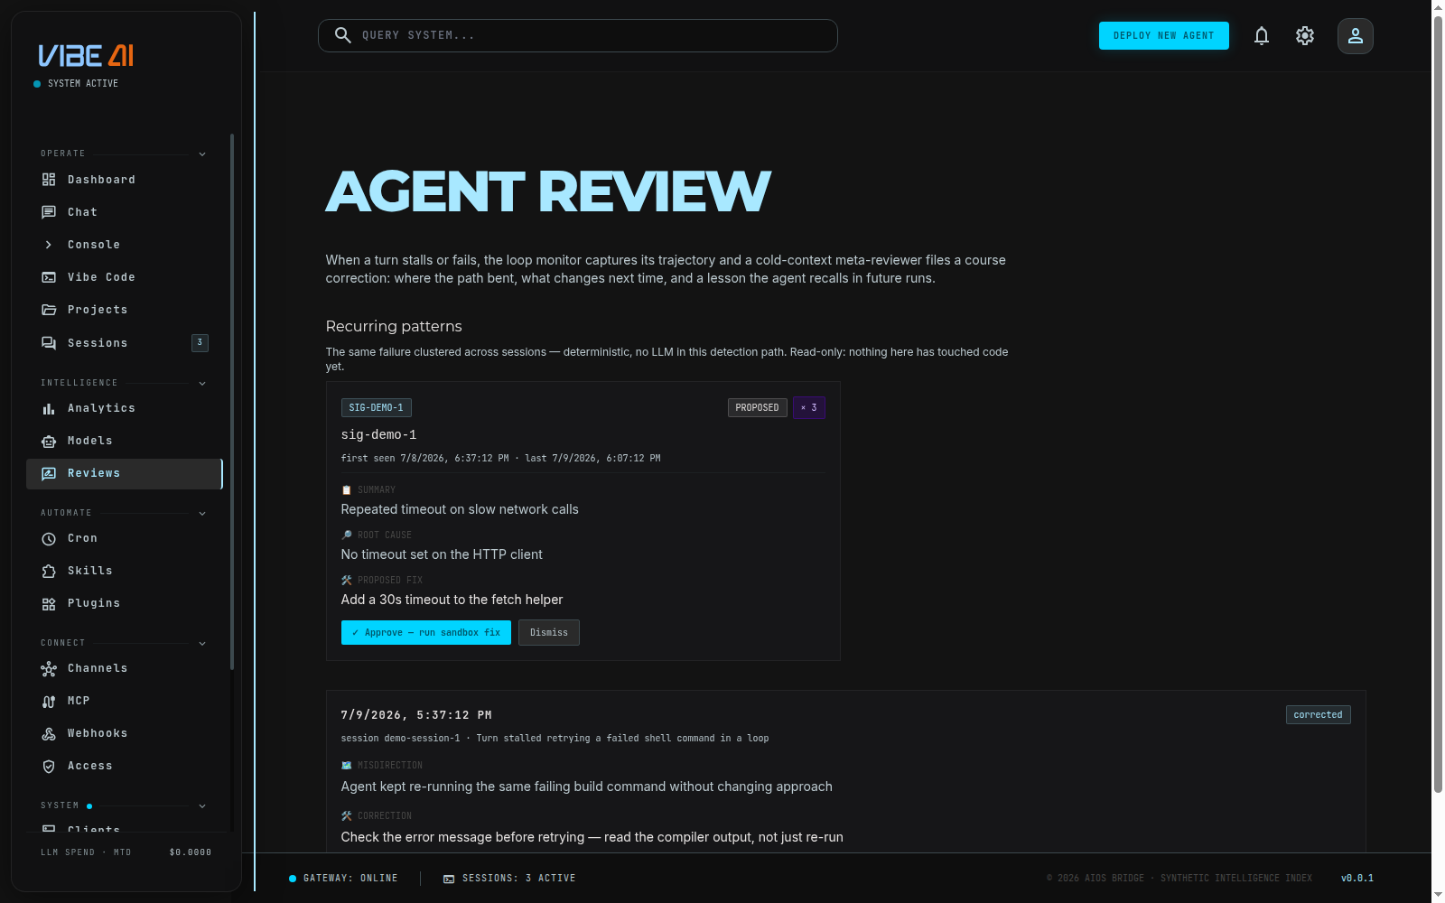The width and height of the screenshot is (1445, 903).
Task: Open Vibe Code menu item
Action: tap(125, 277)
